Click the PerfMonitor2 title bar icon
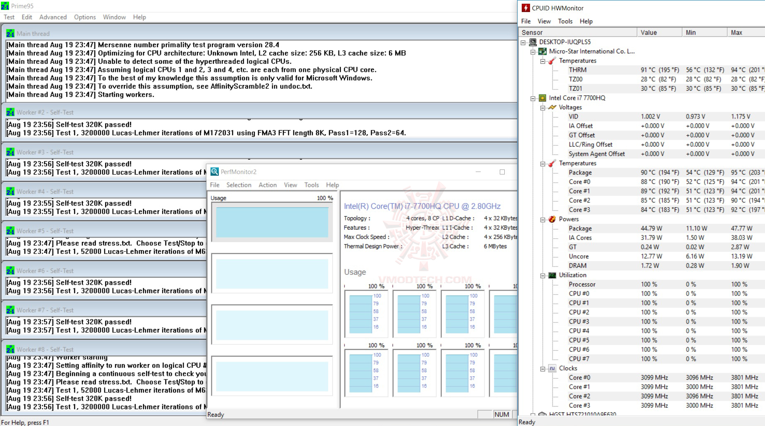Screen dimensions: 765x426 tap(215, 172)
